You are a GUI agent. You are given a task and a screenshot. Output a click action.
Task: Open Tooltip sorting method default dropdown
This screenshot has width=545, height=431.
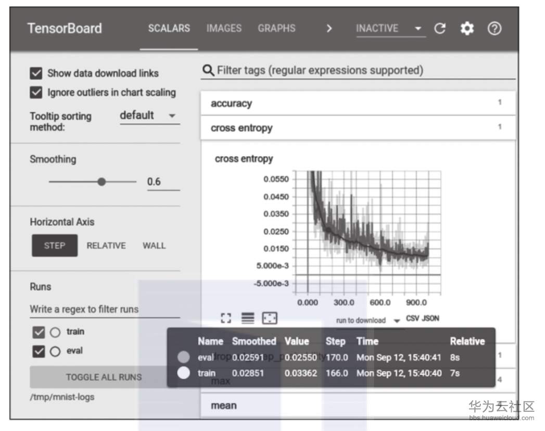(x=149, y=116)
